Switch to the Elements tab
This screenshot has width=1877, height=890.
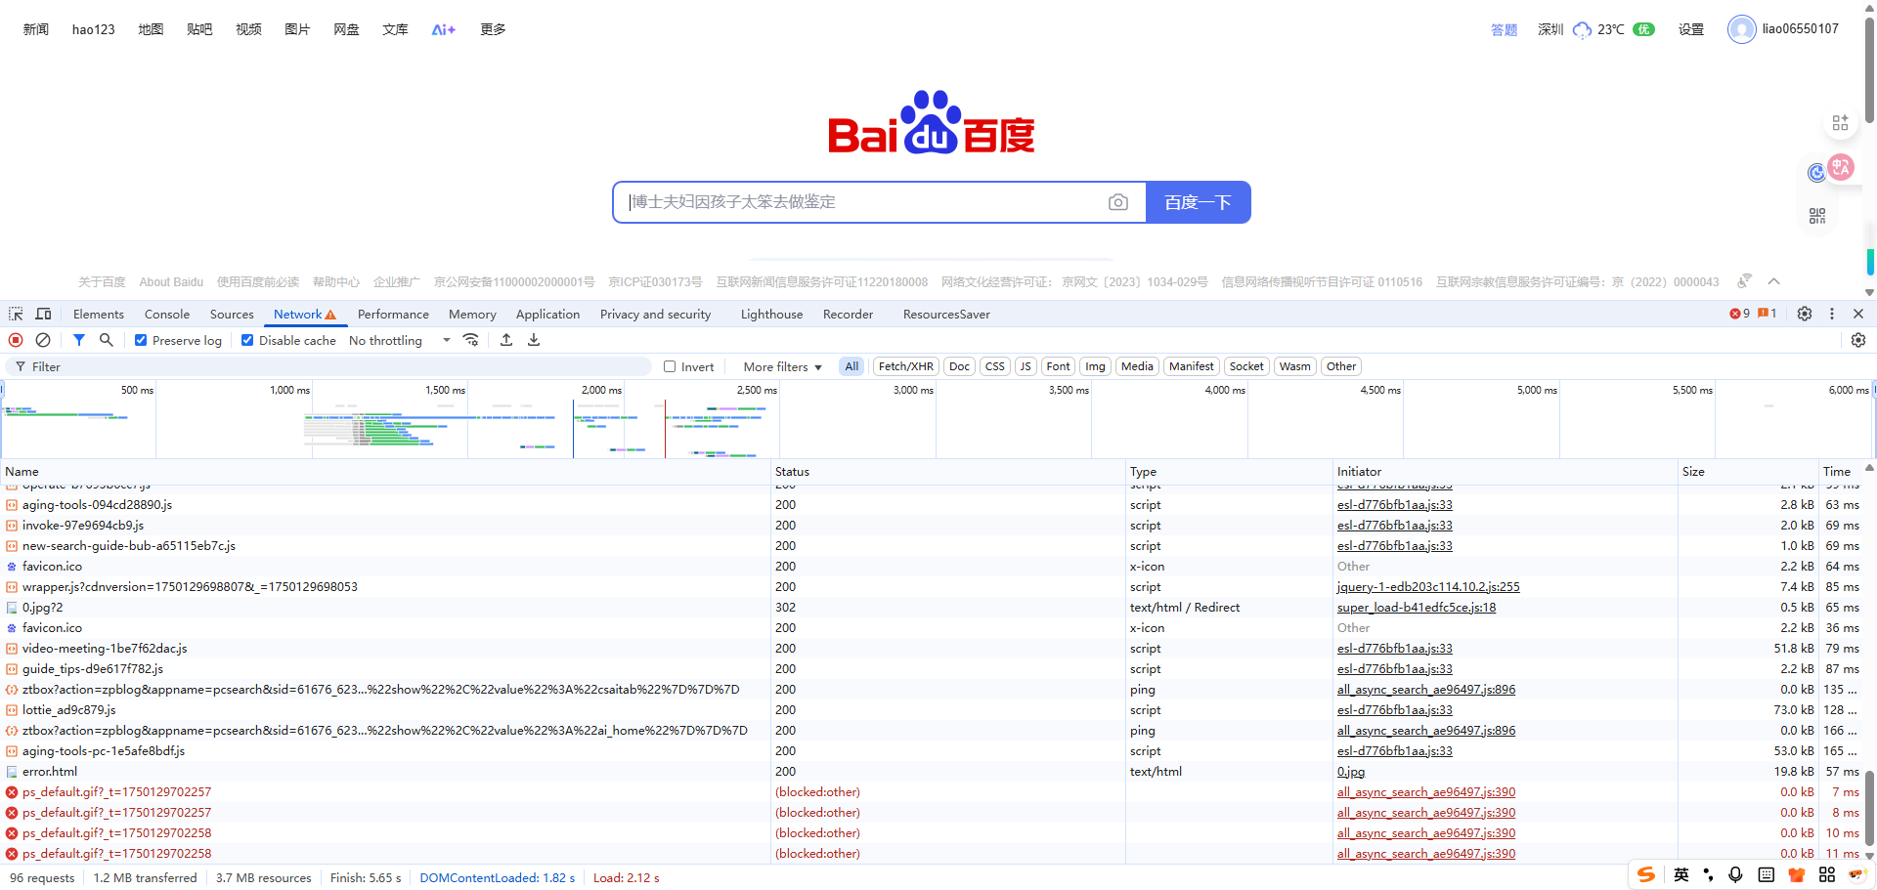coord(99,314)
